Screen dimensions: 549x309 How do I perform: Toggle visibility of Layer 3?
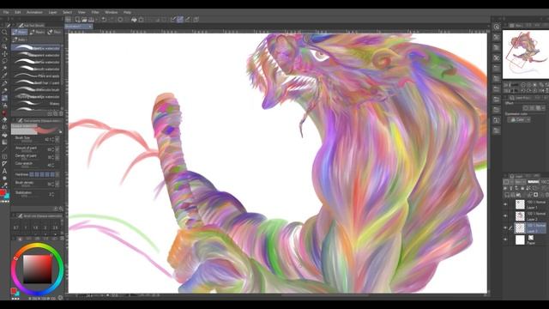tap(505, 227)
